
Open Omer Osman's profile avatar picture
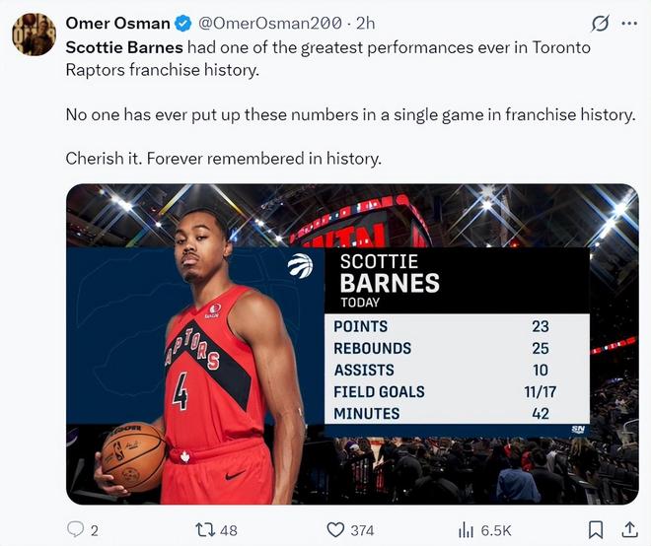coord(34,34)
